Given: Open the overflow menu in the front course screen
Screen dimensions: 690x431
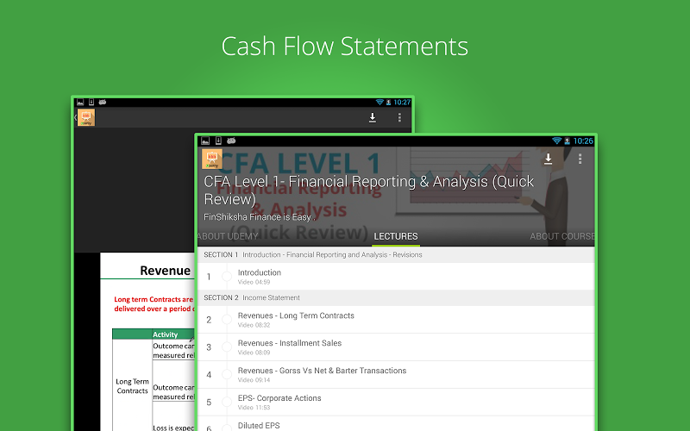Looking at the screenshot, I should click(580, 159).
